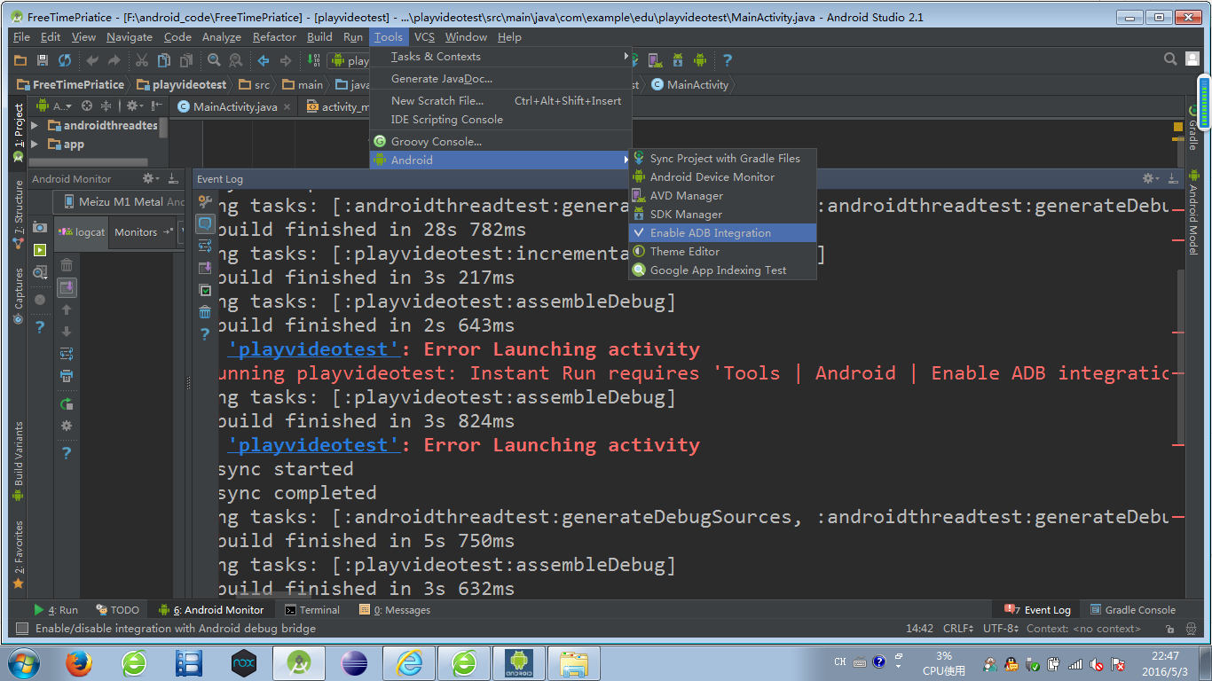Clear logcat using trash icon
The image size is (1212, 681).
coord(67,265)
